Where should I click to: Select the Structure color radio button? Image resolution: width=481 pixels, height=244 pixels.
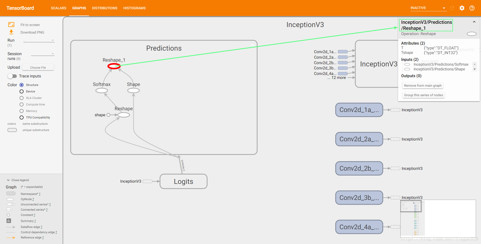click(22, 85)
